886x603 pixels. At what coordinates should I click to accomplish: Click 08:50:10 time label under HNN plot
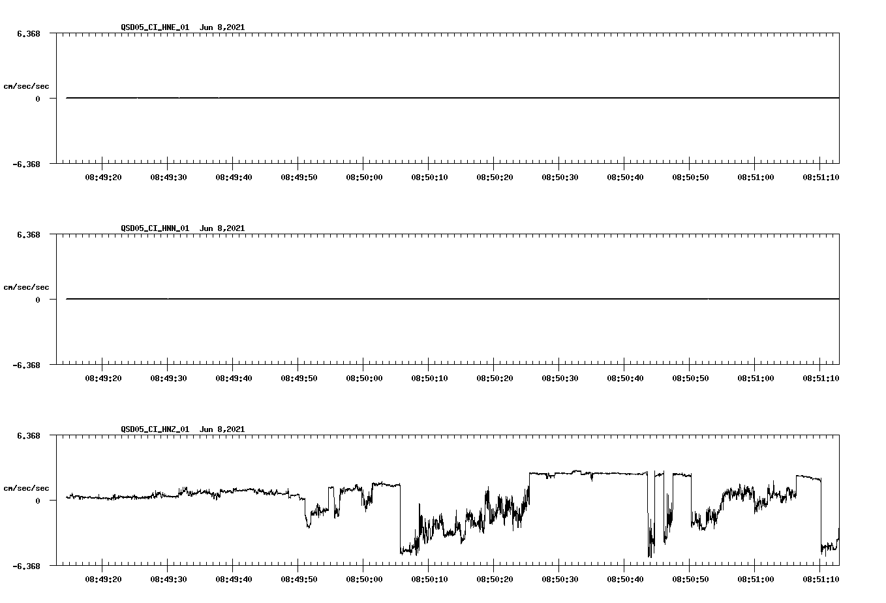click(429, 379)
